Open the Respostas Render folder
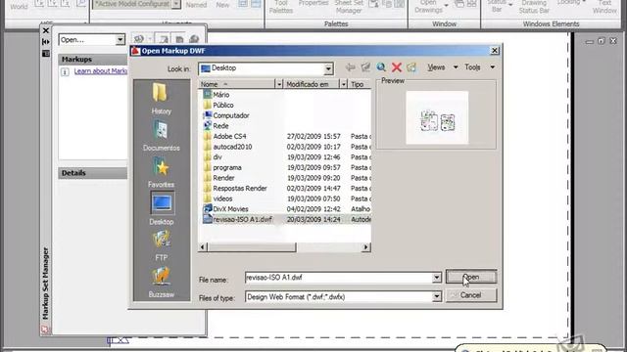The width and height of the screenshot is (627, 352). coord(235,189)
